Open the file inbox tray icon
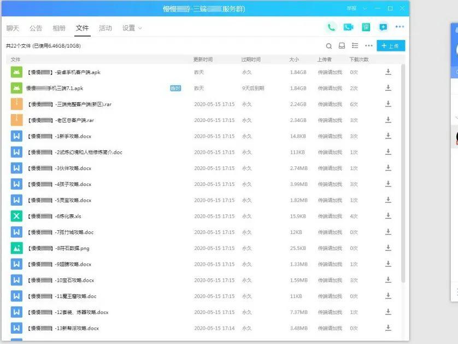The width and height of the screenshot is (458, 344). (x=342, y=46)
